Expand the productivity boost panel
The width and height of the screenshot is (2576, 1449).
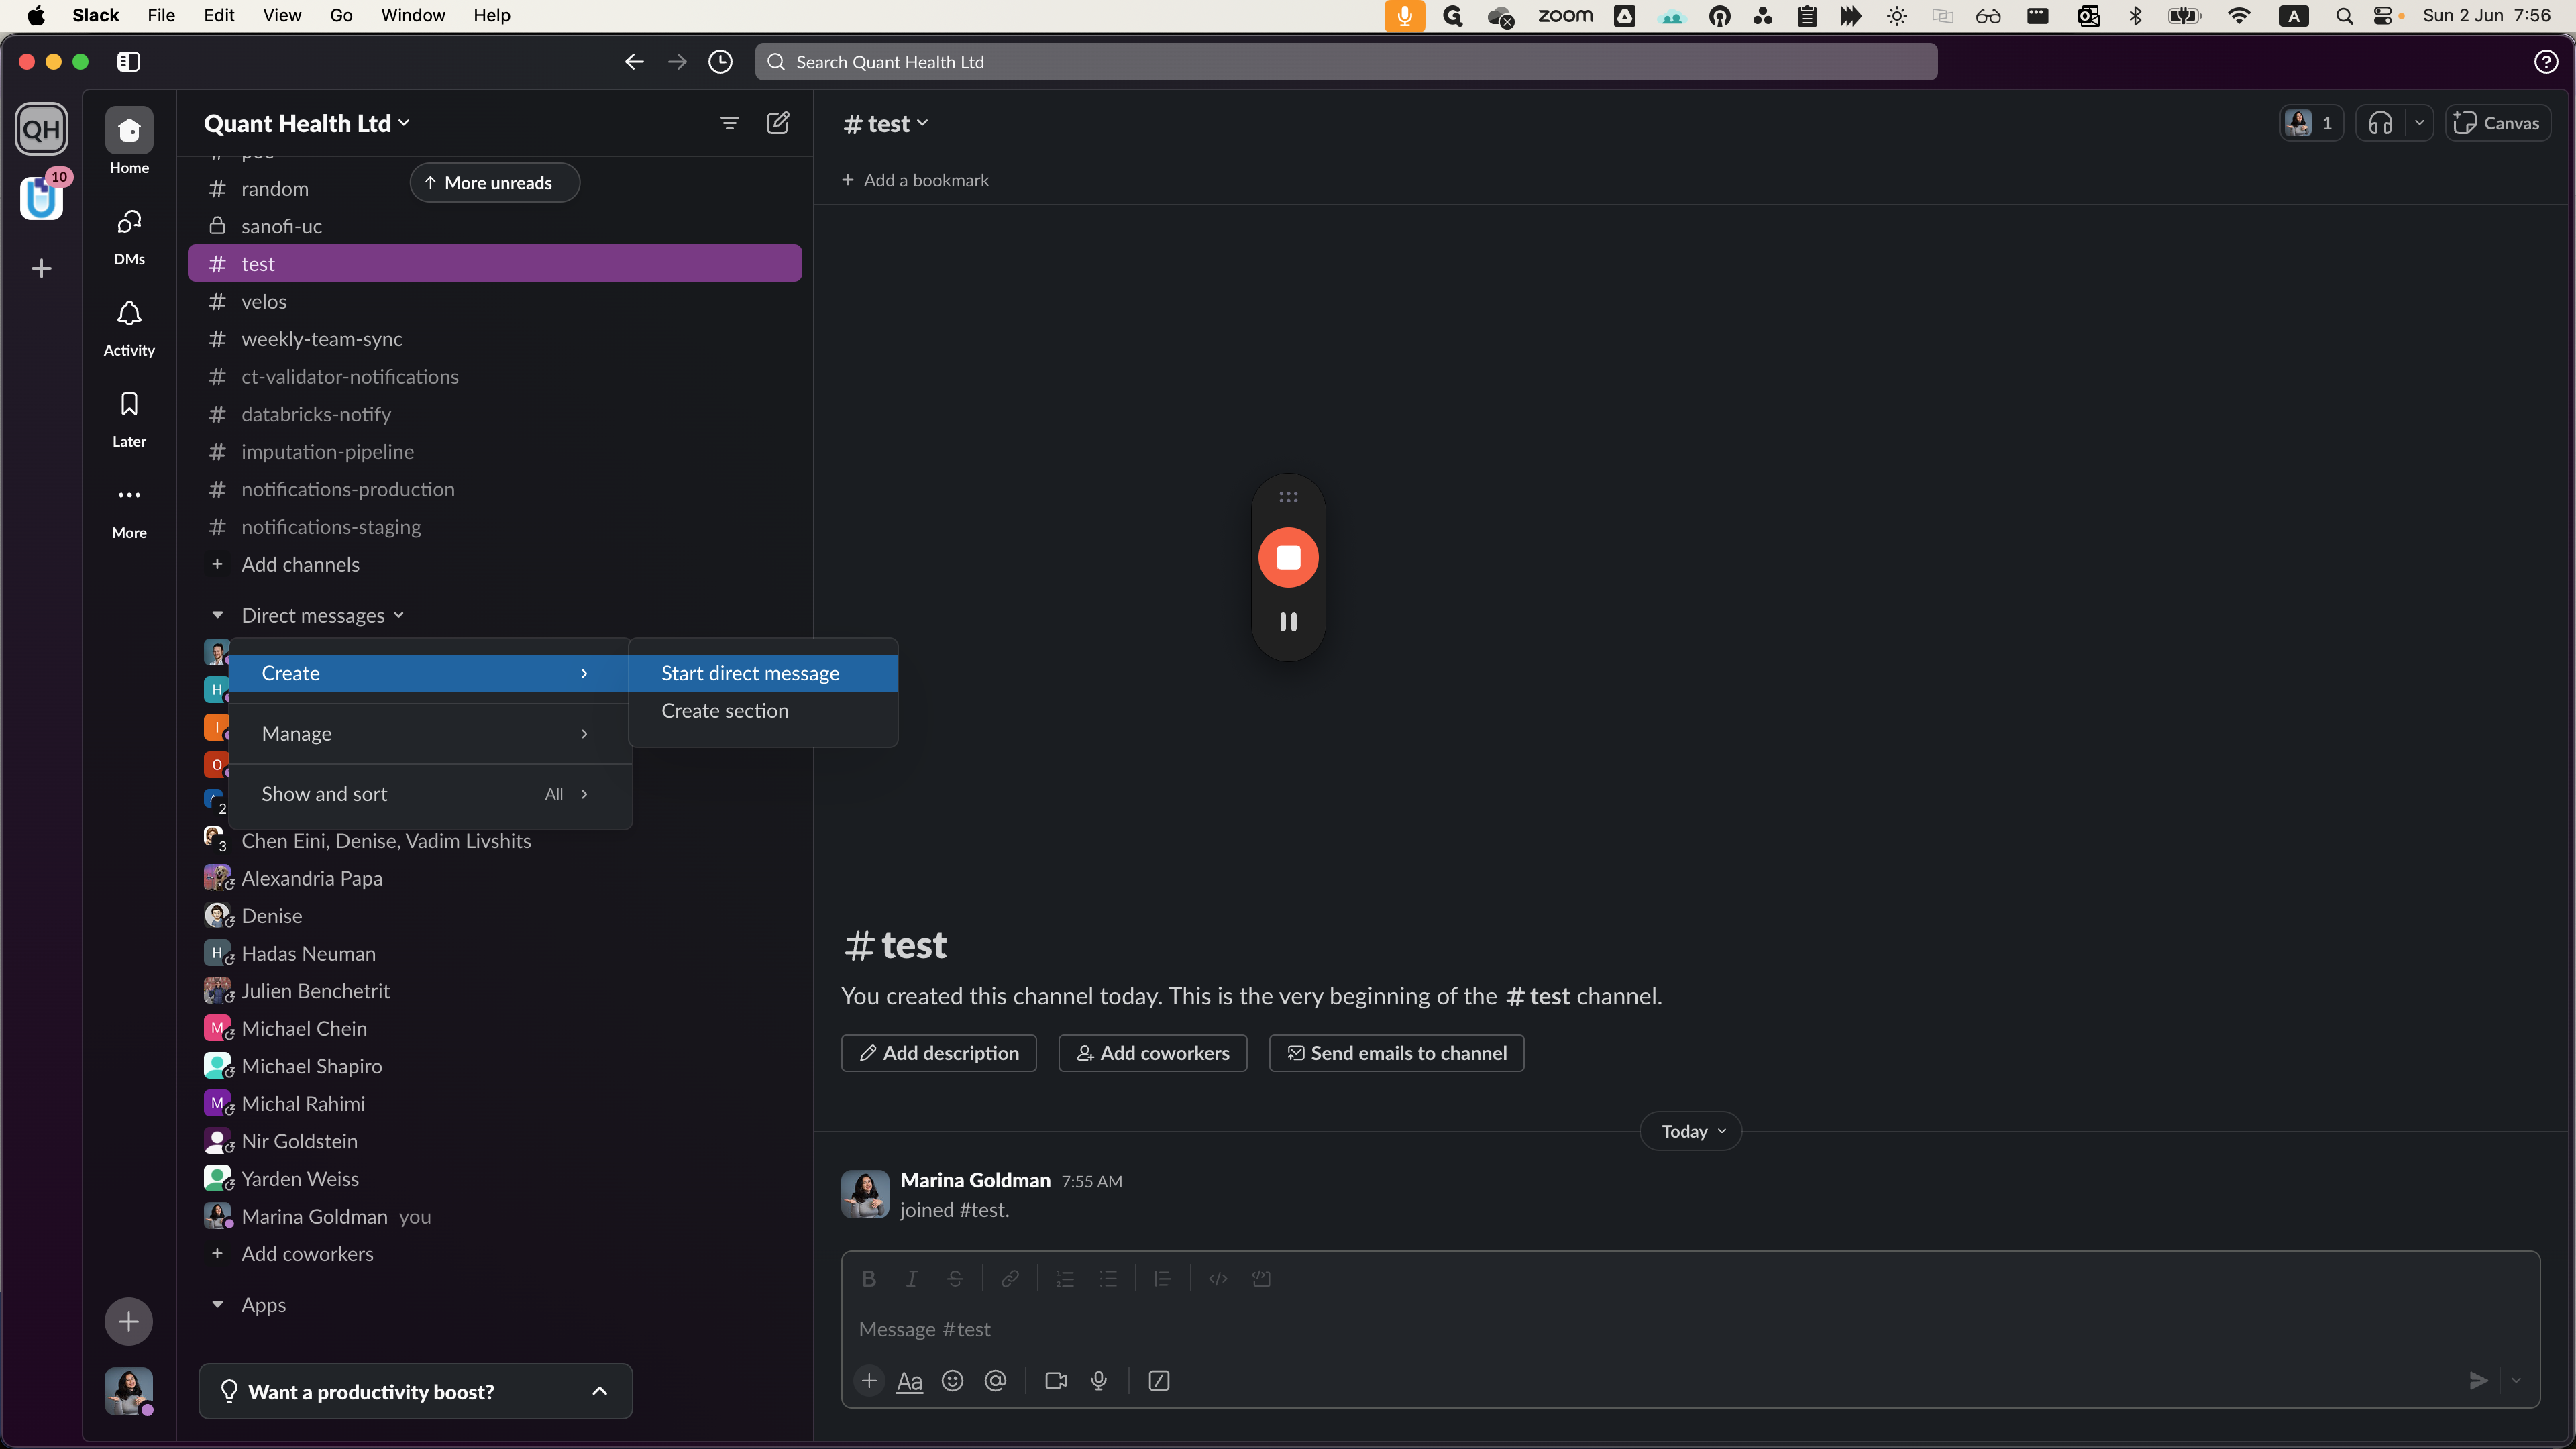[x=416, y=1392]
